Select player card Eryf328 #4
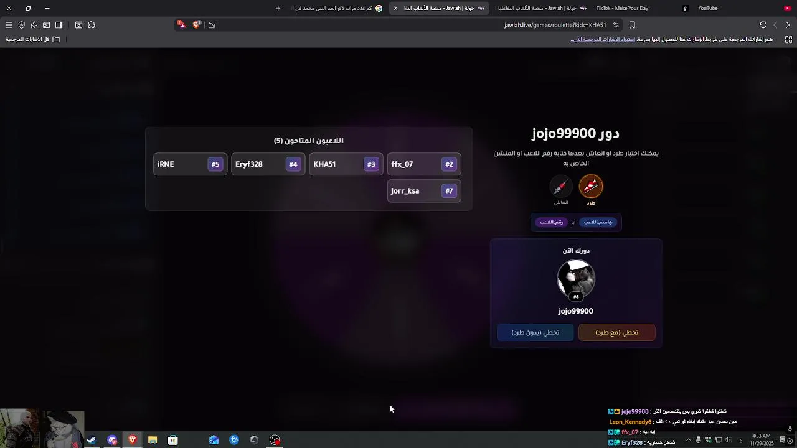This screenshot has height=448, width=797. pyautogui.click(x=268, y=164)
